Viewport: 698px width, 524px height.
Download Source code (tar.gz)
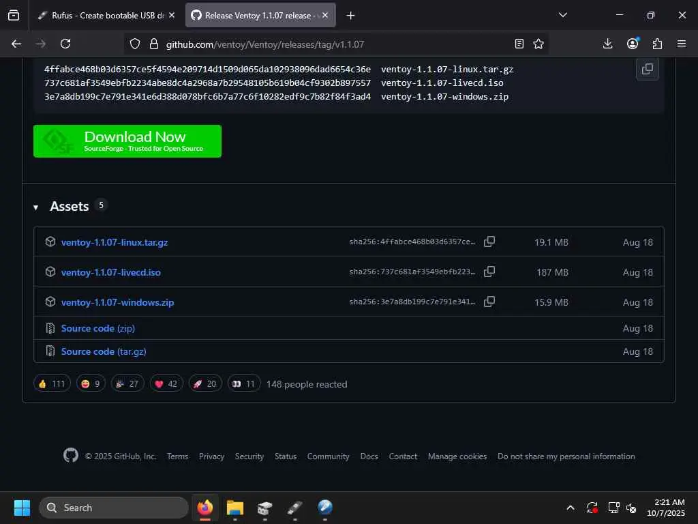coord(104,351)
